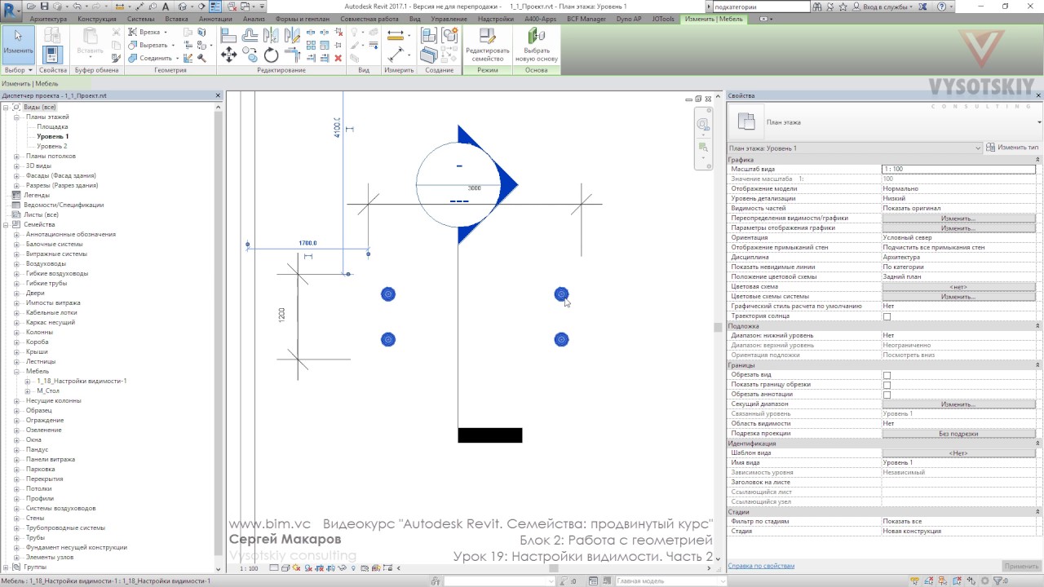
Task: Open Справка по свойствам link
Action: click(x=761, y=566)
